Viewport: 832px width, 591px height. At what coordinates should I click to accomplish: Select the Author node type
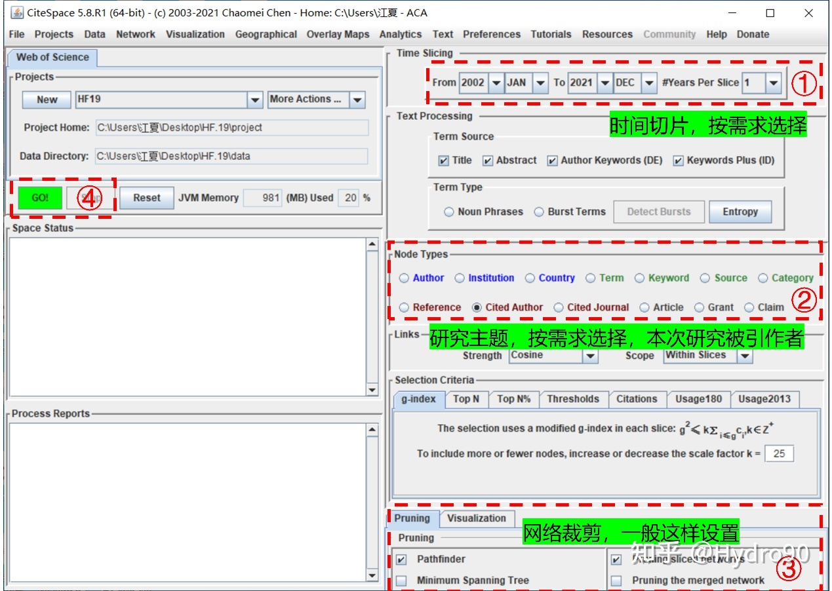point(405,278)
